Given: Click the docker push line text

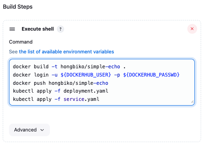Looking at the screenshot, I should click(60, 83).
